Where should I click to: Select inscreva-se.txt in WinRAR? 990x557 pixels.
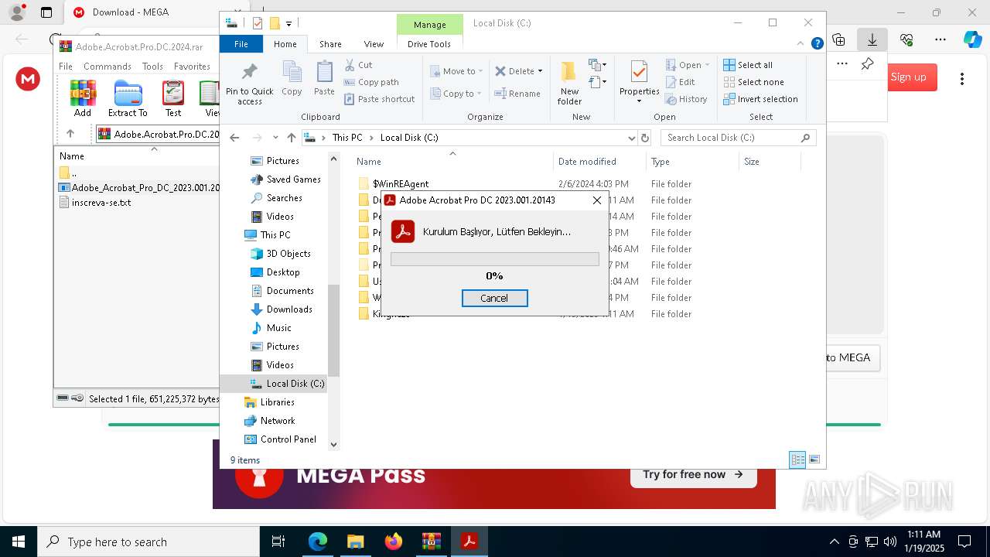click(x=101, y=203)
